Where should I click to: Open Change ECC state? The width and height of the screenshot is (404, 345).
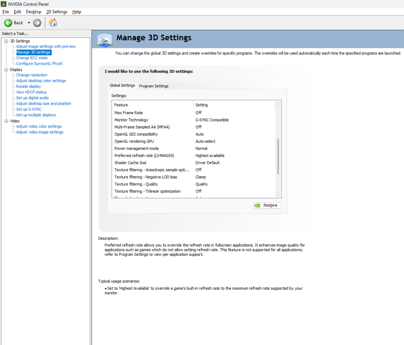(x=32, y=58)
